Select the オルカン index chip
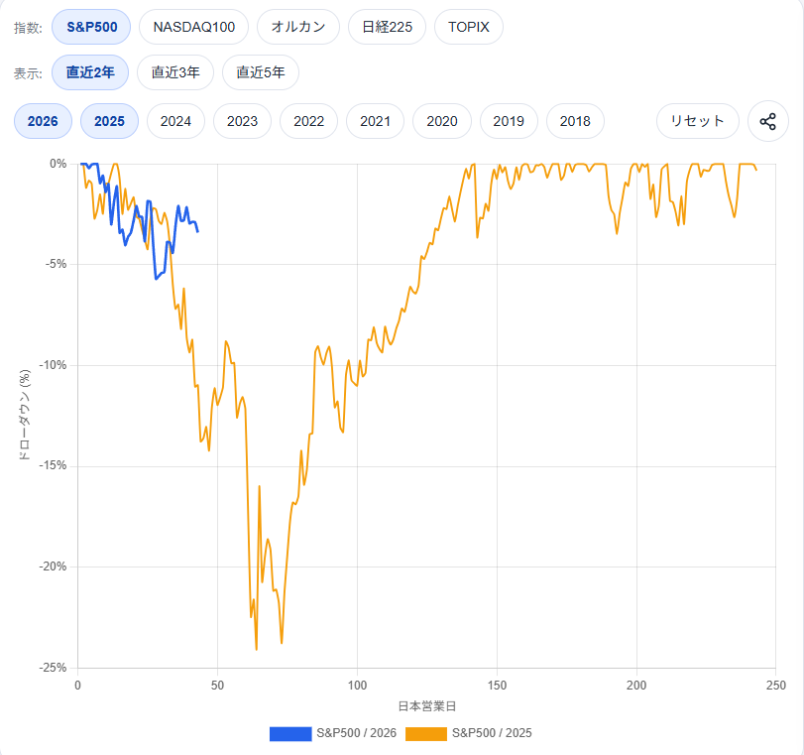The height and width of the screenshot is (755, 804). click(298, 27)
